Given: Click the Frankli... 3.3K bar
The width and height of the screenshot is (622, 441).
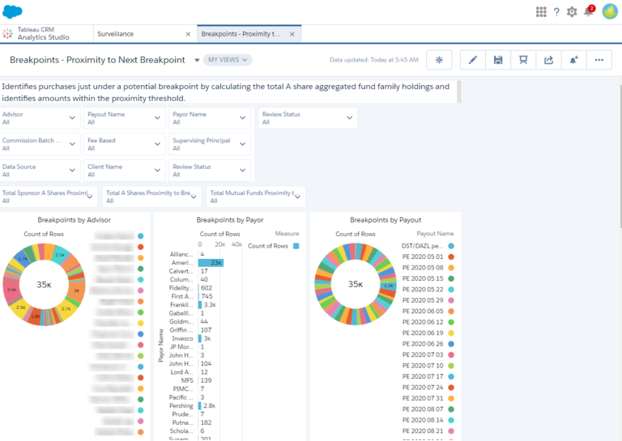Looking at the screenshot, I should click(200, 305).
